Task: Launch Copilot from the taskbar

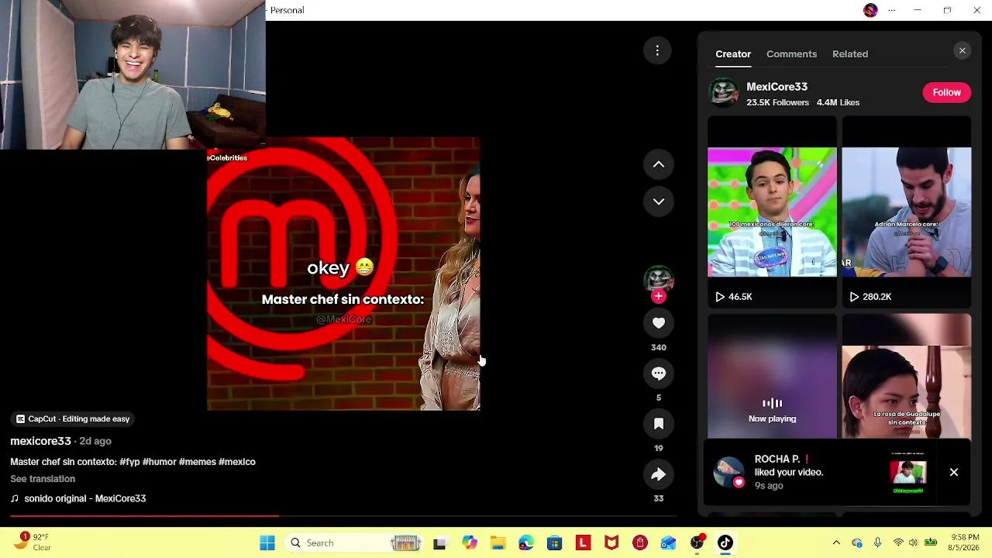Action: pyautogui.click(x=470, y=543)
